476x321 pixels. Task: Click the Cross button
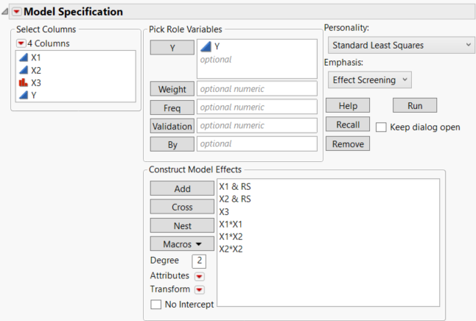tap(182, 207)
